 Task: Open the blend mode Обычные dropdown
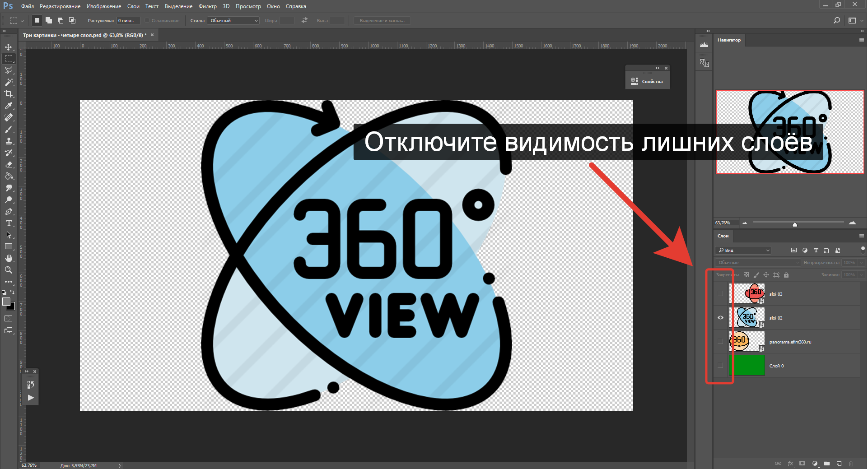coord(757,263)
